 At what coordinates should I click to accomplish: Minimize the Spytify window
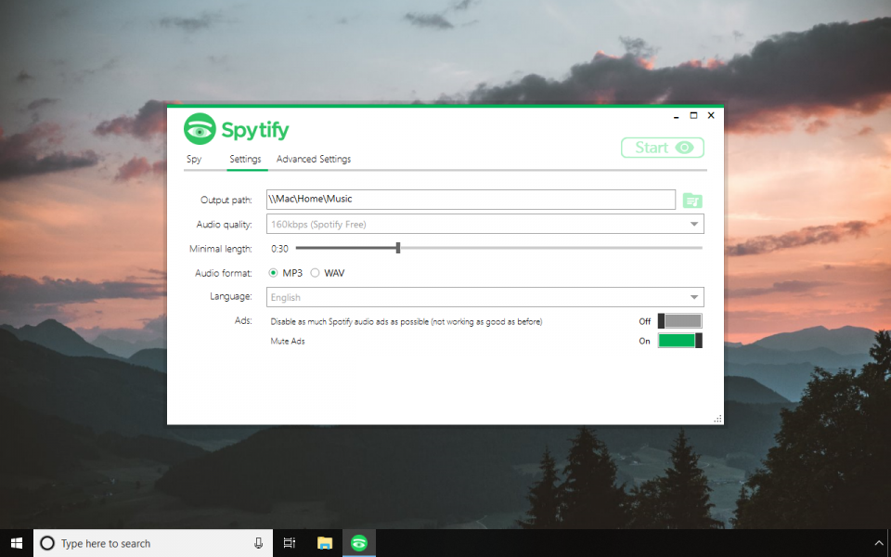677,116
